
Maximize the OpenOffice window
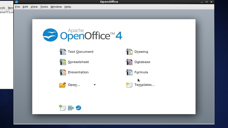pyautogui.click(x=207, y=2)
